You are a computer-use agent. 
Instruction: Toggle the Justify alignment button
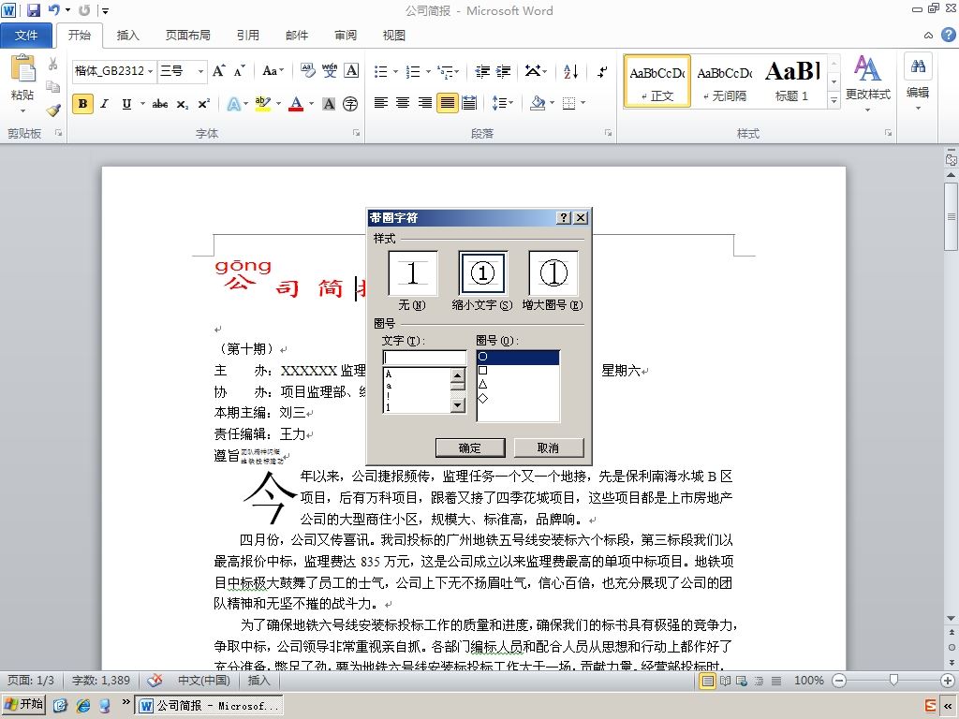tap(447, 103)
